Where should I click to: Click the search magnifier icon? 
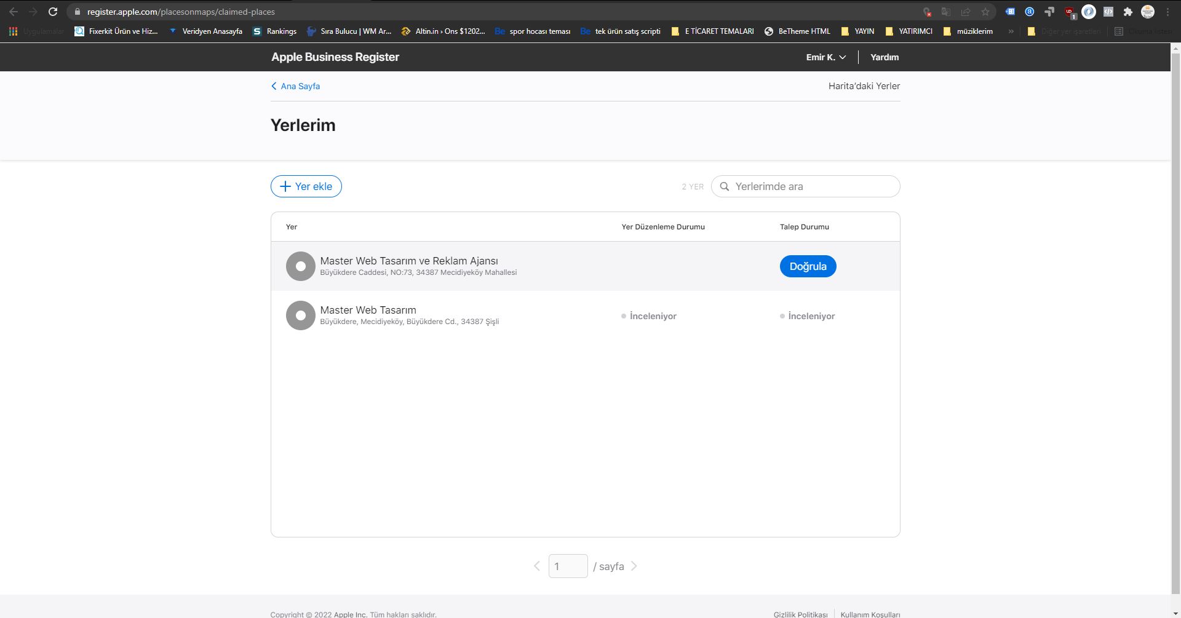(x=725, y=186)
